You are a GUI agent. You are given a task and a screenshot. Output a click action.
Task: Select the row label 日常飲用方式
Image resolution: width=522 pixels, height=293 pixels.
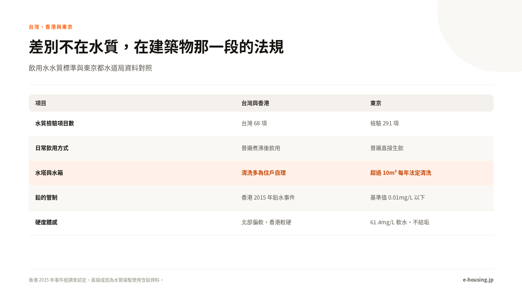tap(52, 148)
